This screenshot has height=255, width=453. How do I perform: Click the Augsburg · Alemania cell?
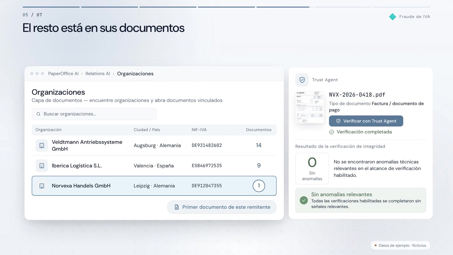click(x=157, y=146)
